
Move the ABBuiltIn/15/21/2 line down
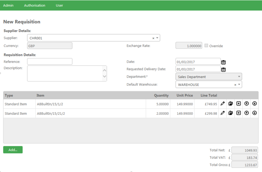pos(255,113)
